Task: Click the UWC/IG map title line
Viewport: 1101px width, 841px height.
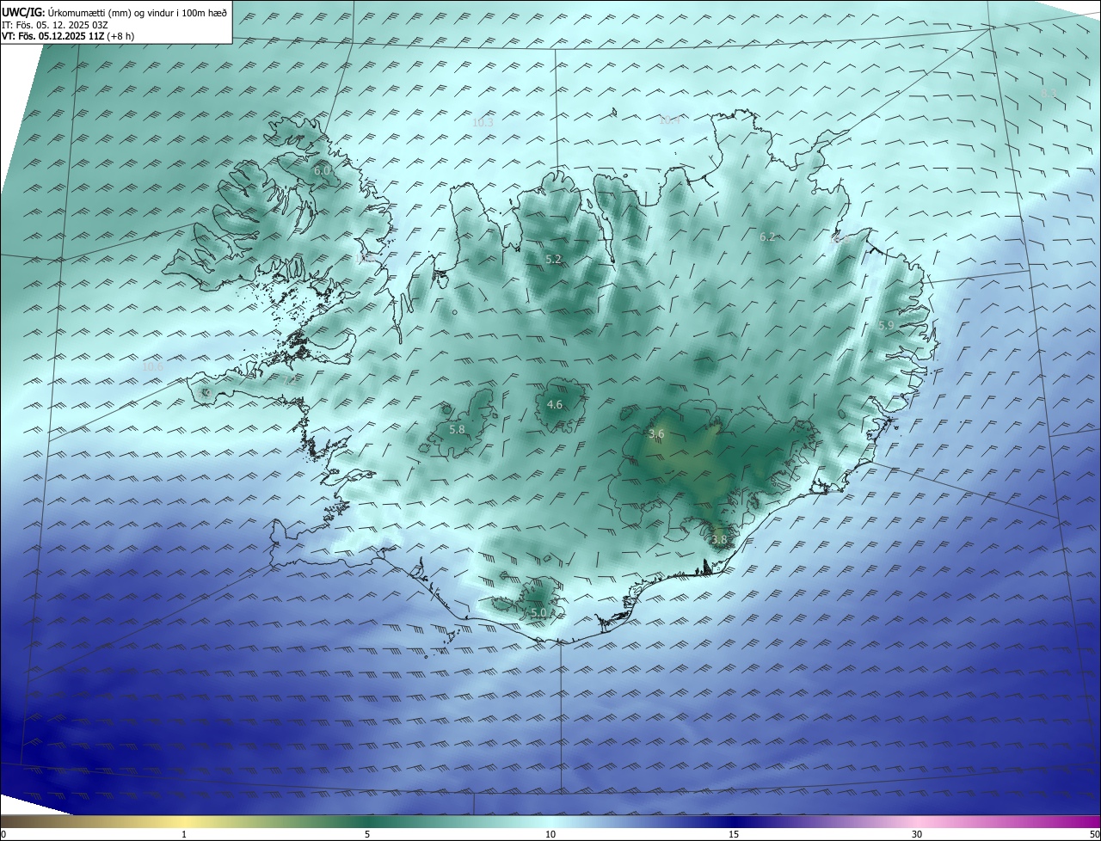Action: click(x=114, y=14)
